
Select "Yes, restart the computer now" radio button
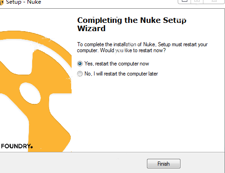80,64
